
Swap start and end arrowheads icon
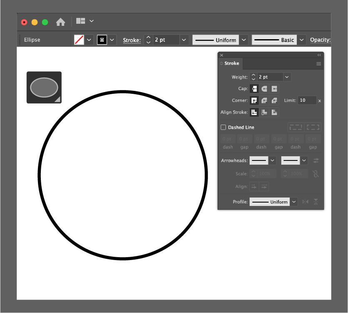tap(316, 160)
